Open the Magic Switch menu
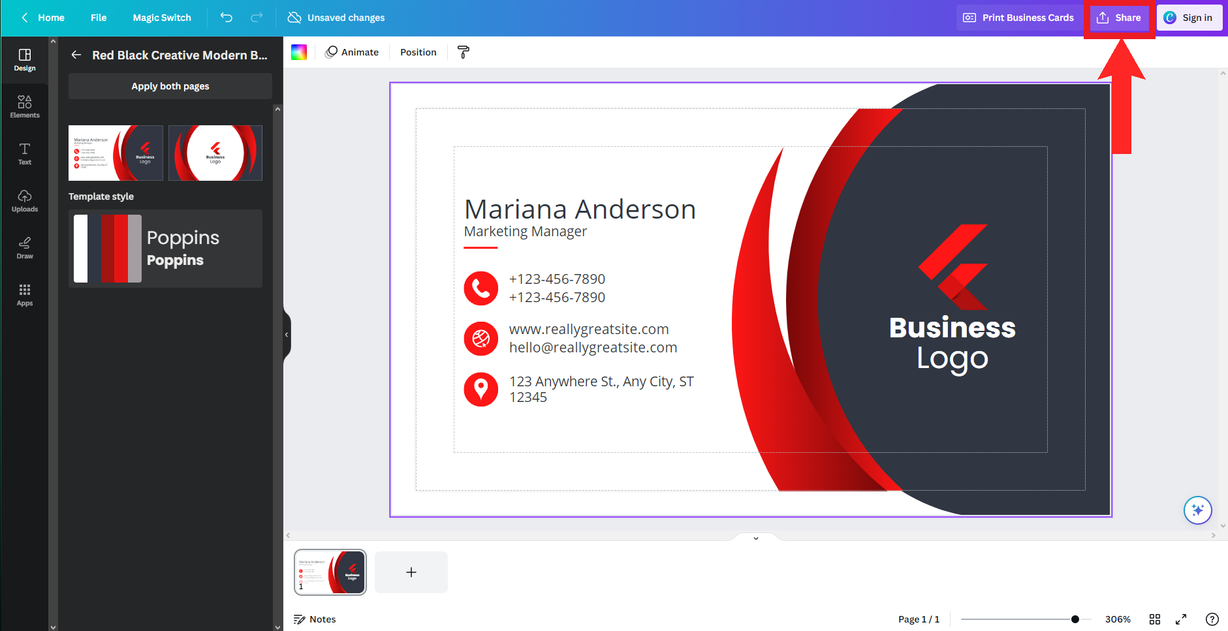1228x631 pixels. click(162, 18)
